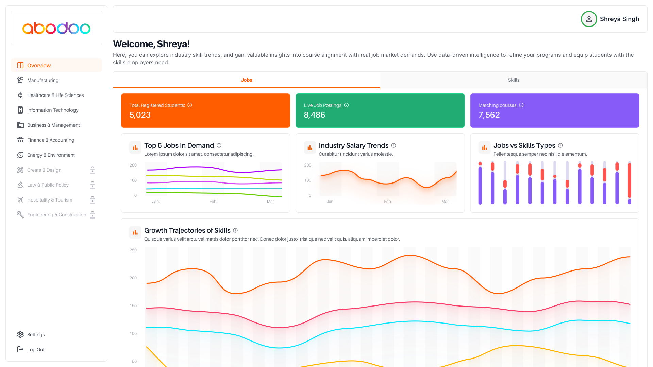
Task: Click bar chart icon of Growth Trajectories card
Action: click(135, 232)
